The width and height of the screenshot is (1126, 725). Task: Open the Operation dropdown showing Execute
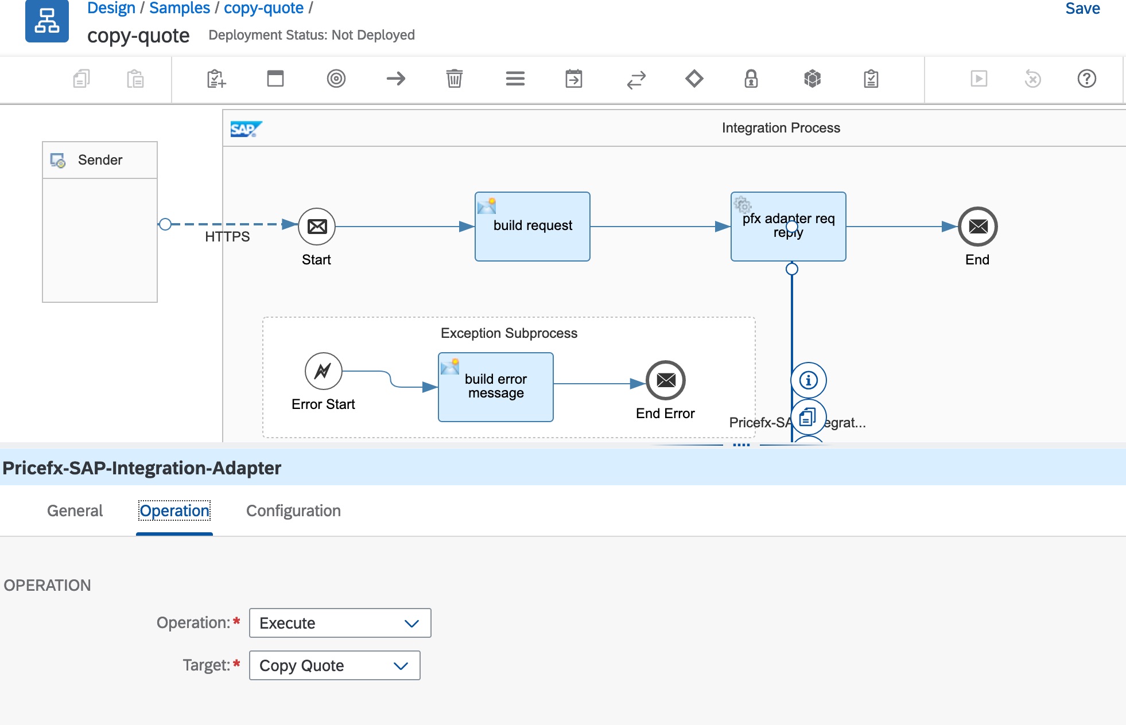coord(340,623)
